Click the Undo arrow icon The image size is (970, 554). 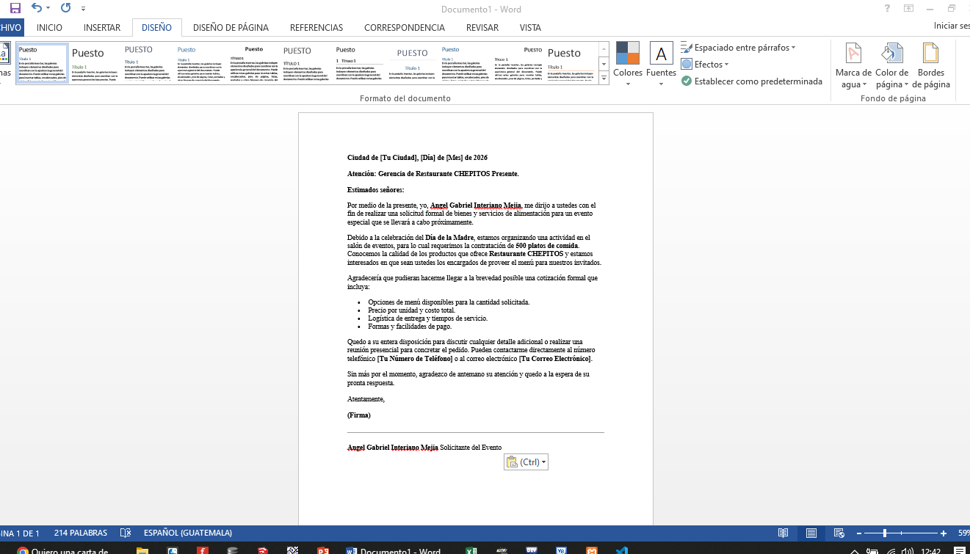pyautogui.click(x=37, y=8)
